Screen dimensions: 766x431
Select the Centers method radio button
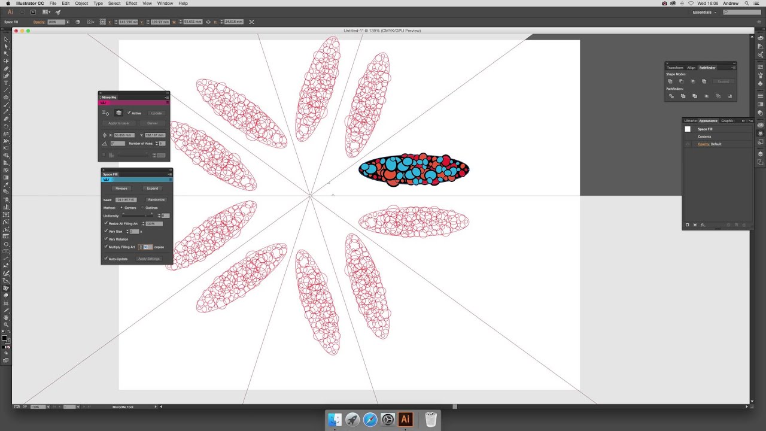click(121, 208)
